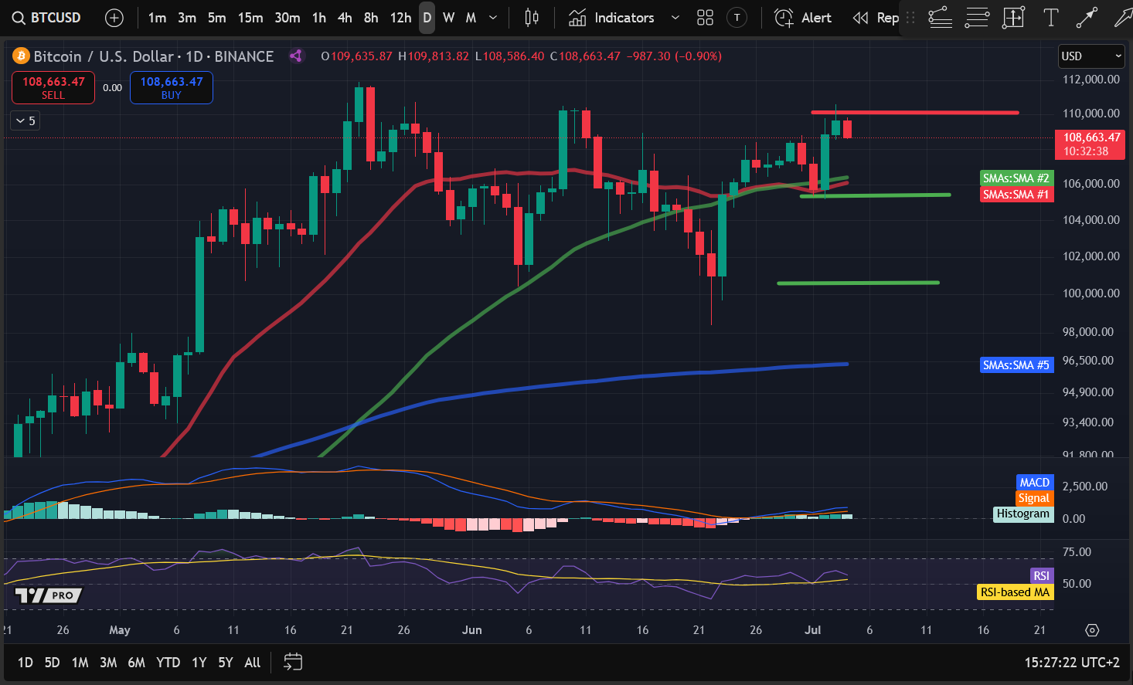Expand the collapsed 5 indicators legend

point(25,120)
